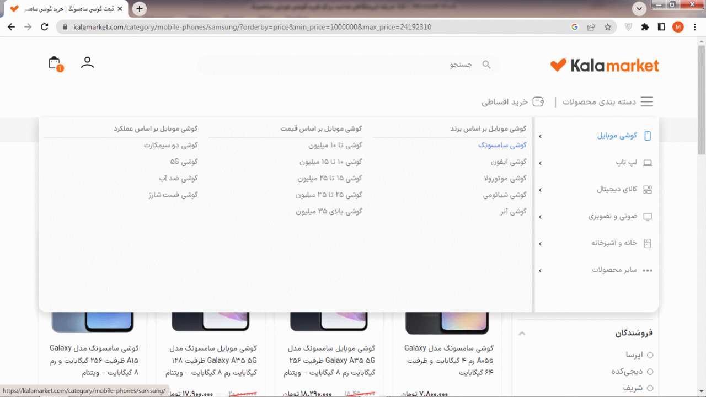Open گوشی دو سیمکارت link
Viewport: 706px width, 397px height.
click(x=171, y=145)
